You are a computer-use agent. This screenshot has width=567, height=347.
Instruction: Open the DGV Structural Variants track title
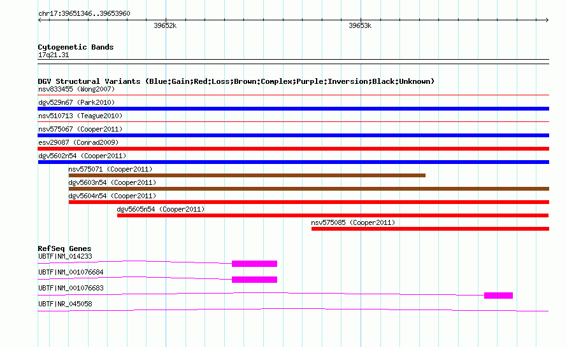(x=236, y=81)
